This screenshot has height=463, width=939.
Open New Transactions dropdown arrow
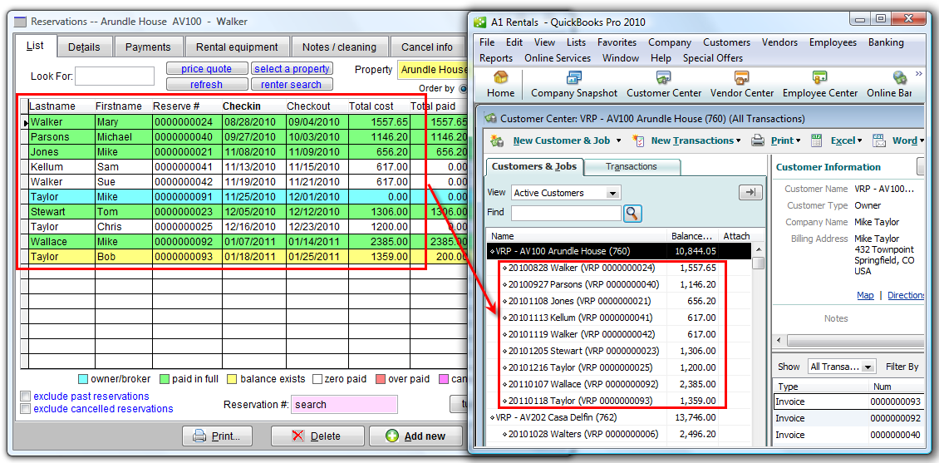click(739, 140)
